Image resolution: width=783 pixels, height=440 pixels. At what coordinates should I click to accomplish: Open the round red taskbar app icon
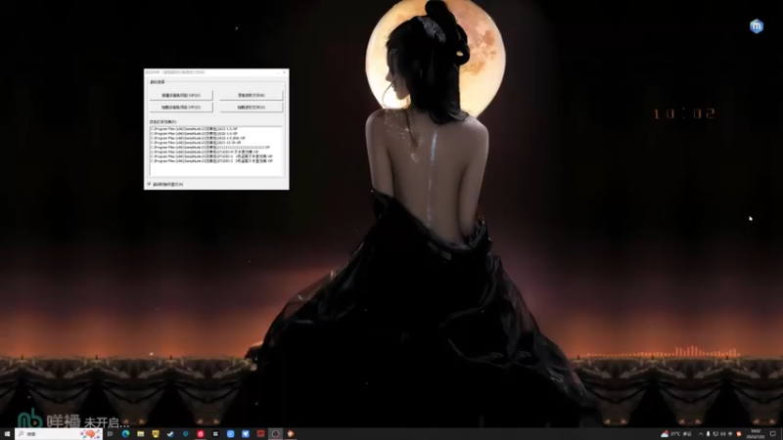click(201, 434)
